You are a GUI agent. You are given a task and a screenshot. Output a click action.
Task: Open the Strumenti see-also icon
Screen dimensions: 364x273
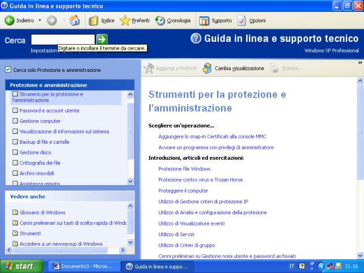[15, 233]
